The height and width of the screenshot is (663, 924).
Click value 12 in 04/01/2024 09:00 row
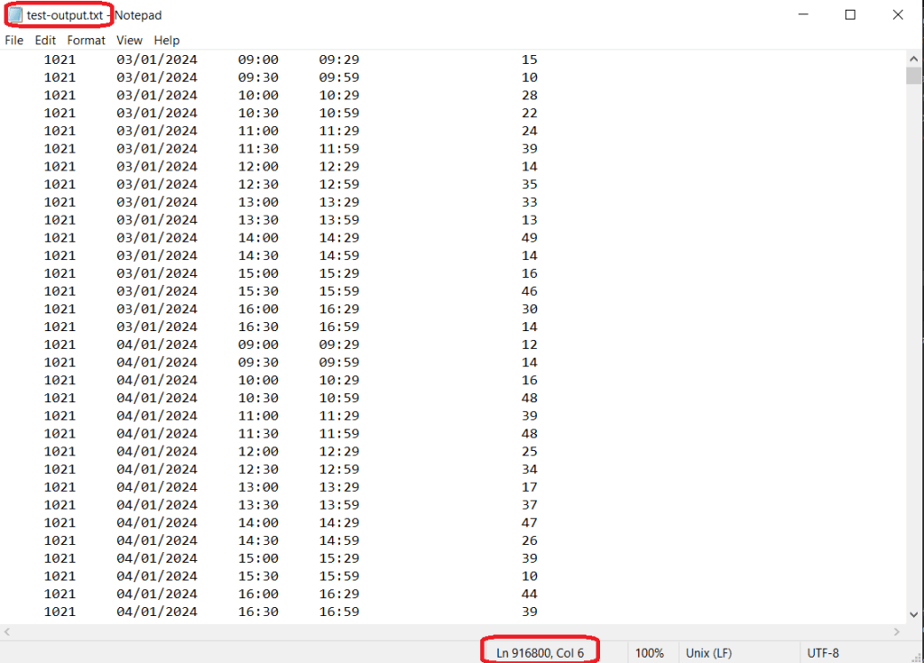pos(529,345)
